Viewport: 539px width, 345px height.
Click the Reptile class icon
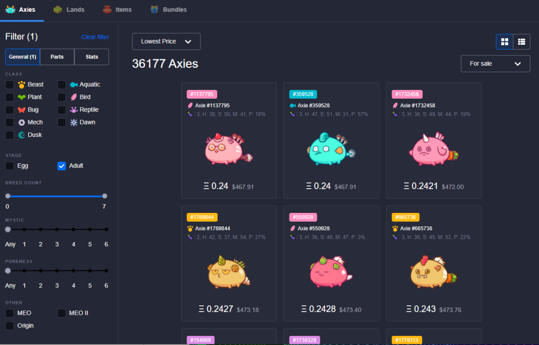73,109
